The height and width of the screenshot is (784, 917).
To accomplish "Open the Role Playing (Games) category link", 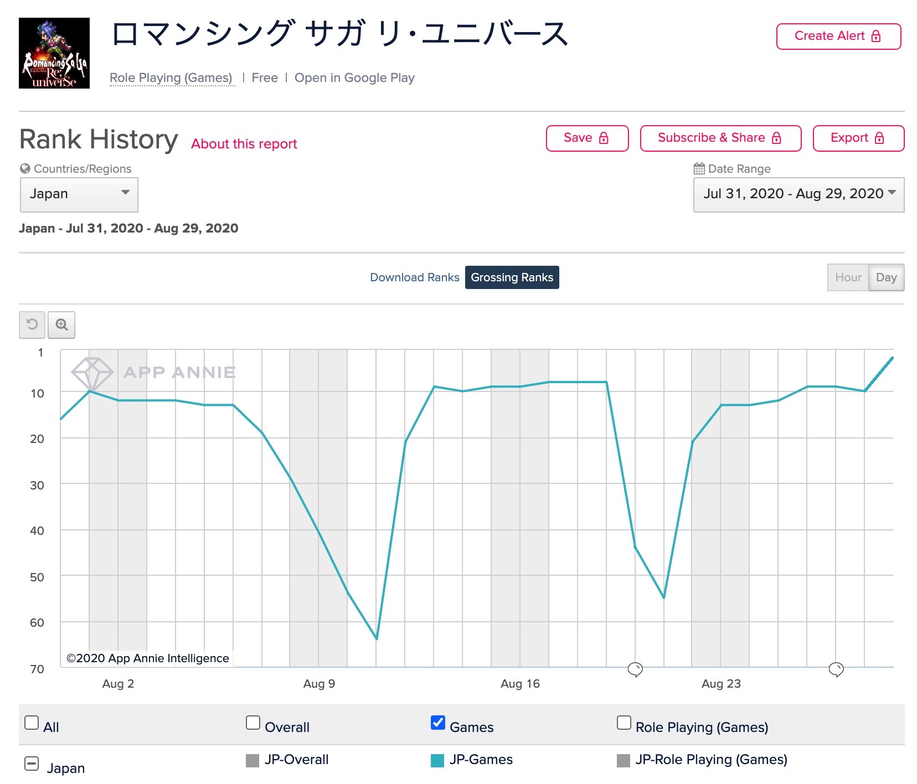I will click(171, 78).
